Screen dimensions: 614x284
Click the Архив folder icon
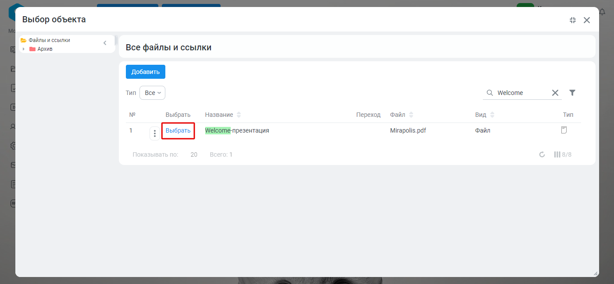[32, 49]
